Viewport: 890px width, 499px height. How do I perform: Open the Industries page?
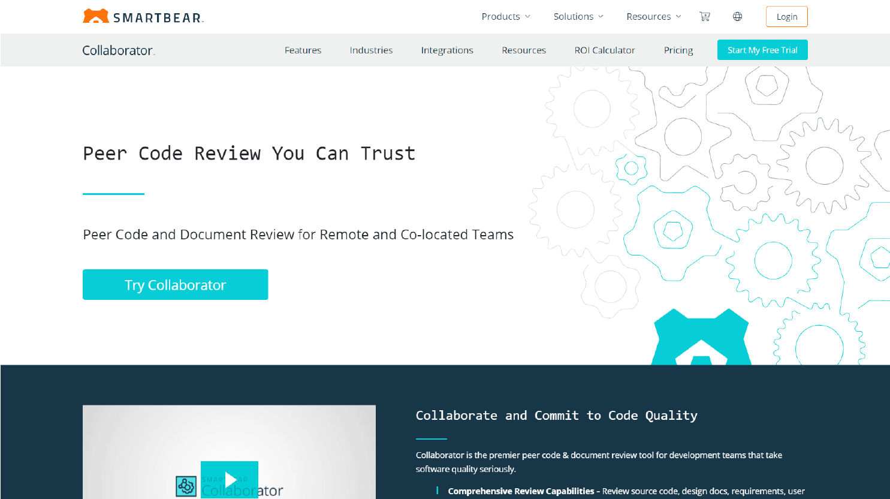point(371,50)
